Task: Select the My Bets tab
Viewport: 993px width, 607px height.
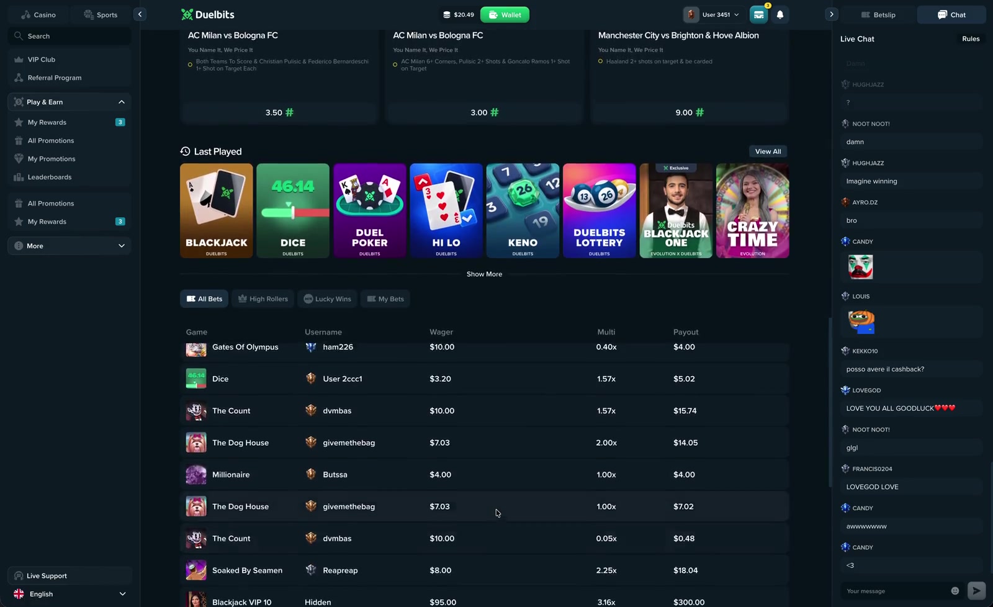Action: pyautogui.click(x=385, y=299)
